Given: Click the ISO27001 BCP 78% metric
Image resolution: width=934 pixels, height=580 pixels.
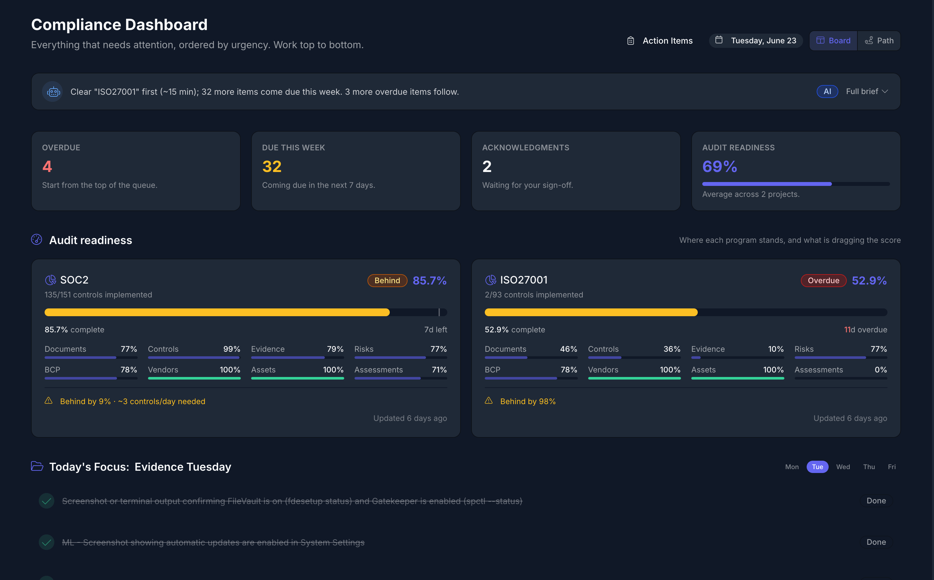Looking at the screenshot, I should pos(531,372).
